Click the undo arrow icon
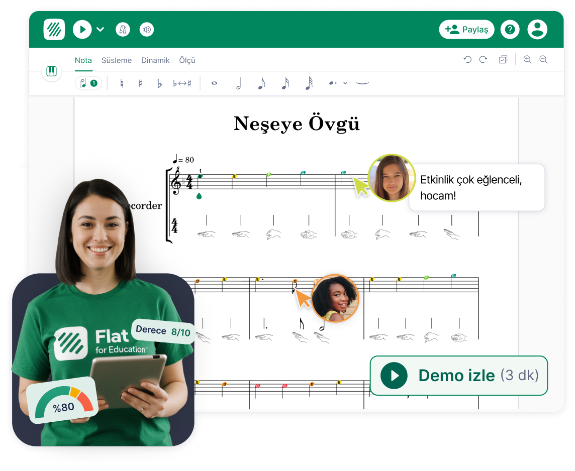 pos(467,60)
